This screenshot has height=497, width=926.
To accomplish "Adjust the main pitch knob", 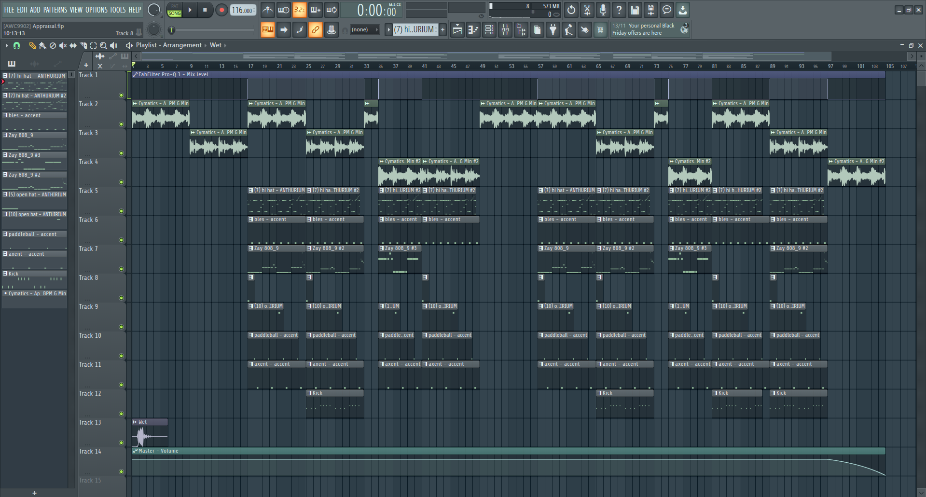I will pos(154,29).
